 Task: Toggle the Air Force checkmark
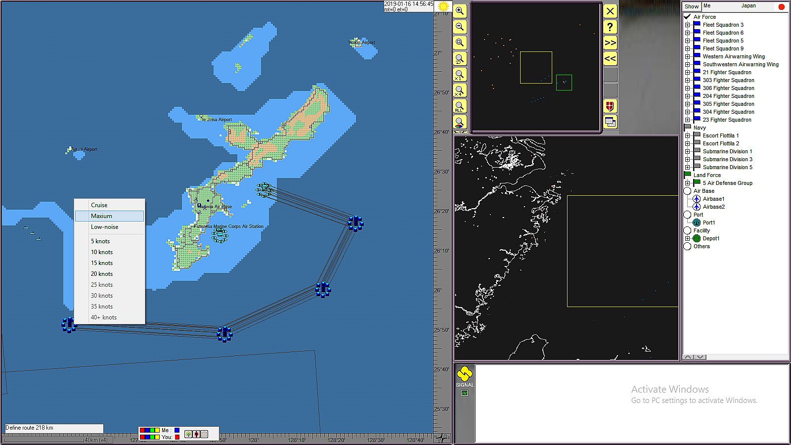(687, 17)
